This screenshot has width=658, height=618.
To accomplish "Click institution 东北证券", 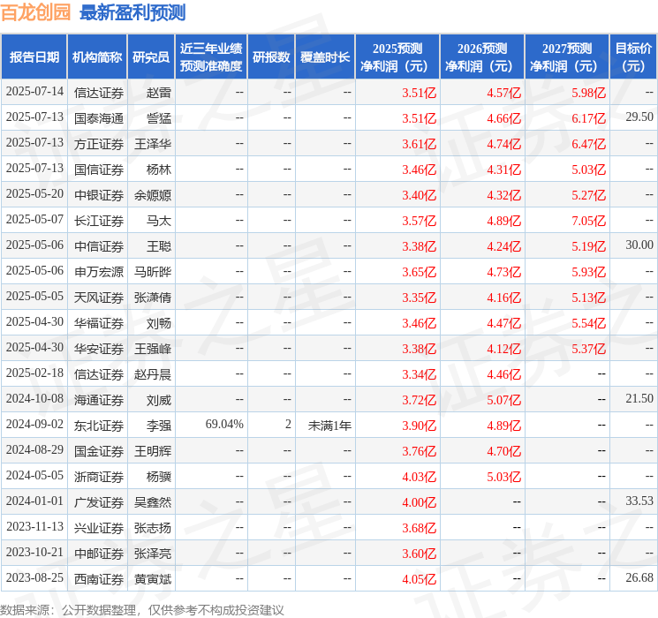I will pyautogui.click(x=99, y=426).
